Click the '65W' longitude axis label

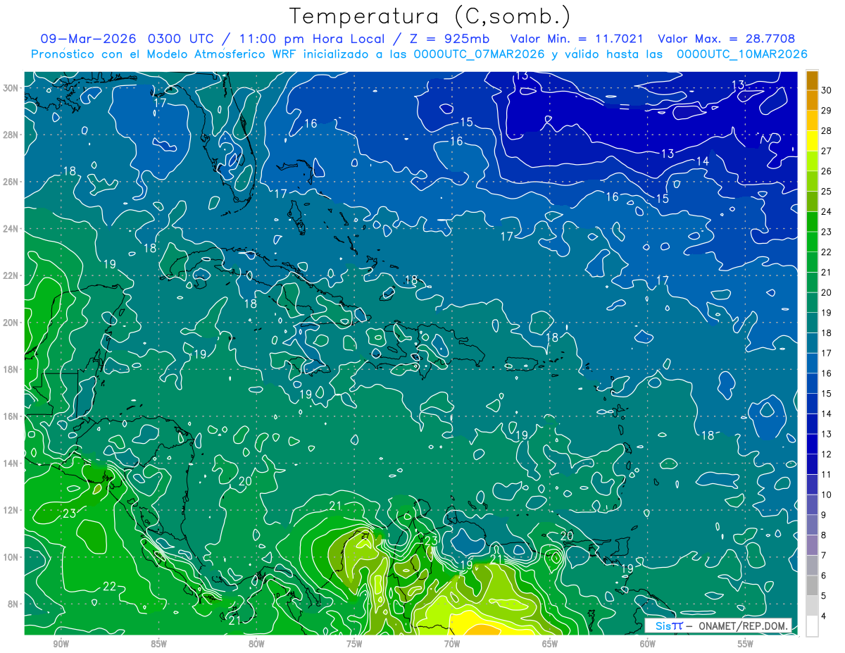[x=550, y=644]
